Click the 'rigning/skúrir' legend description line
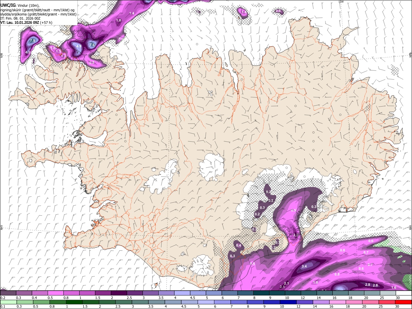412x309 pixels. [37, 10]
